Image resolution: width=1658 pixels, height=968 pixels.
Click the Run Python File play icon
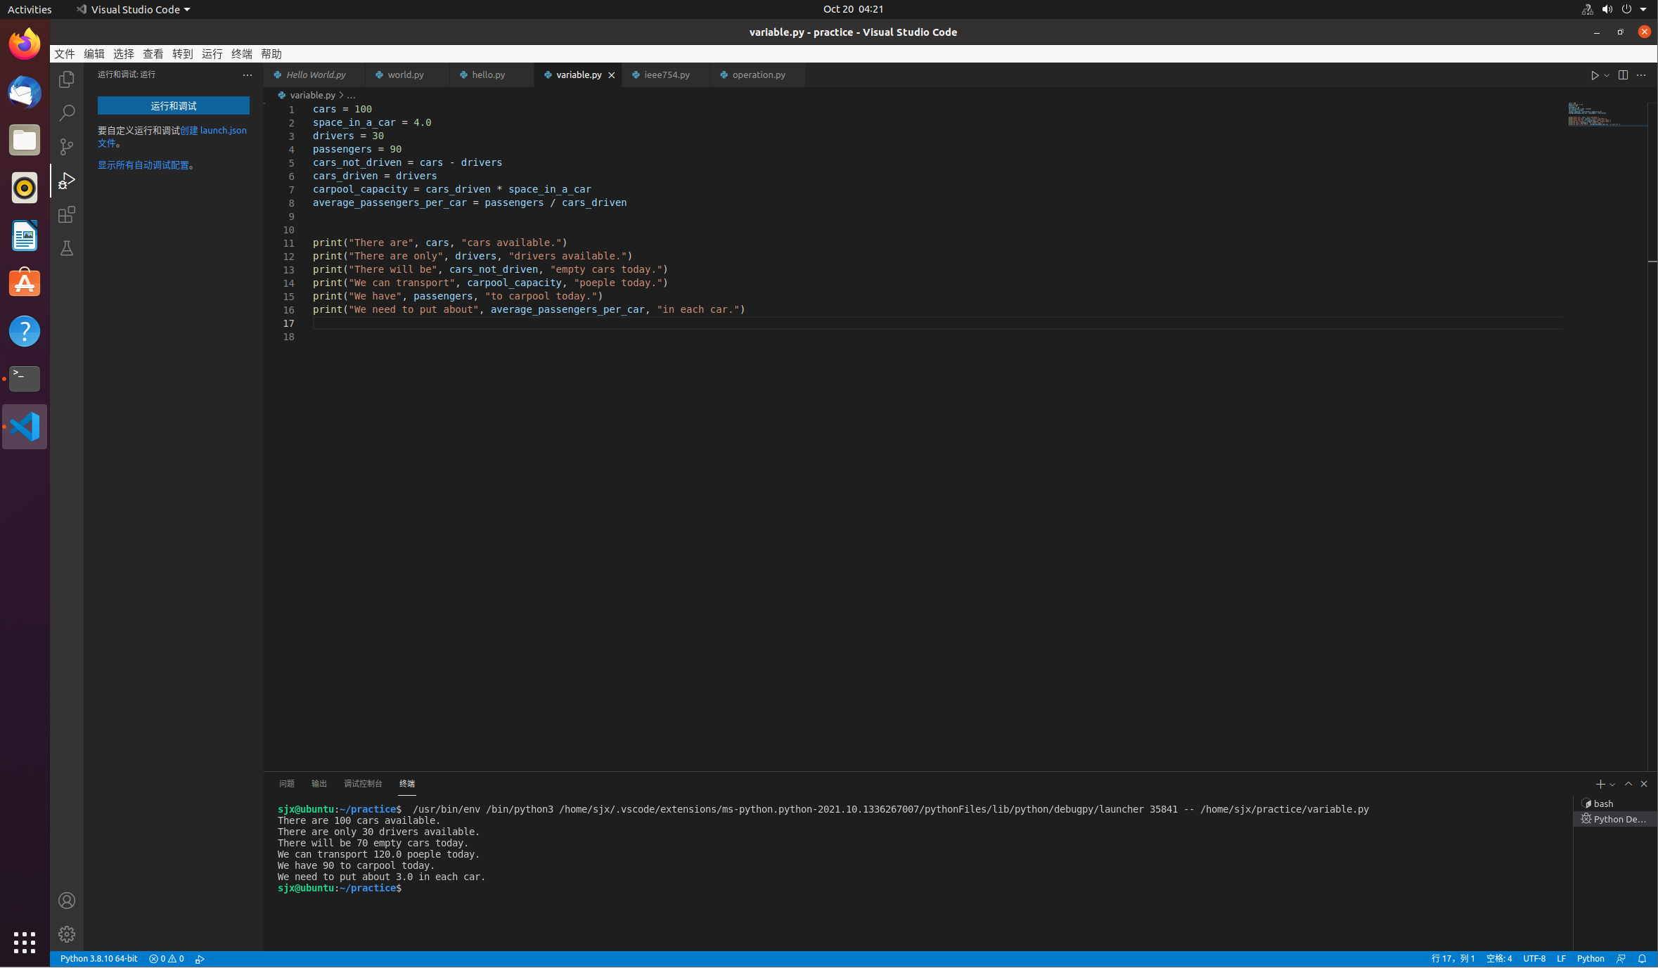(1595, 75)
